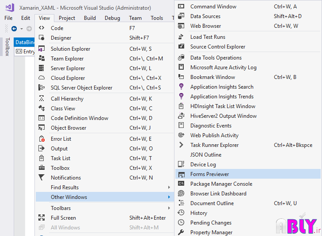322x236 pixels.
Task: Click the Data Sources icon
Action: point(181,16)
